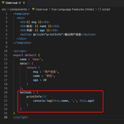Screen dimensions: 124x124
Task: Click line number 1 in the gutter
Action: click(7, 14)
